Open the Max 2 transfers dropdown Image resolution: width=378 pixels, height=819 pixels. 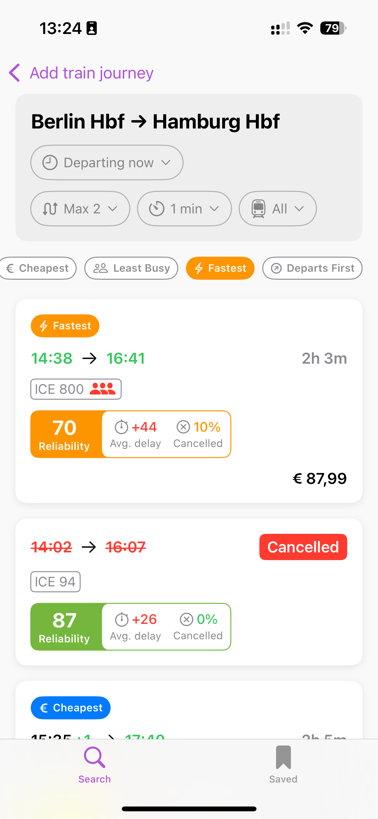click(x=80, y=209)
